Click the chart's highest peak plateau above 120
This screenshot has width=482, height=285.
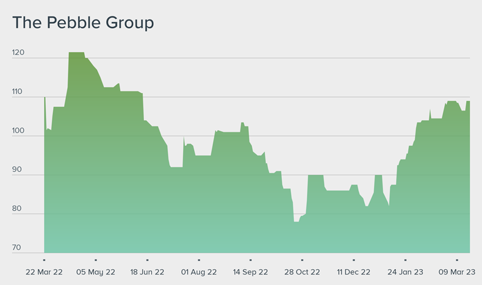pos(76,53)
